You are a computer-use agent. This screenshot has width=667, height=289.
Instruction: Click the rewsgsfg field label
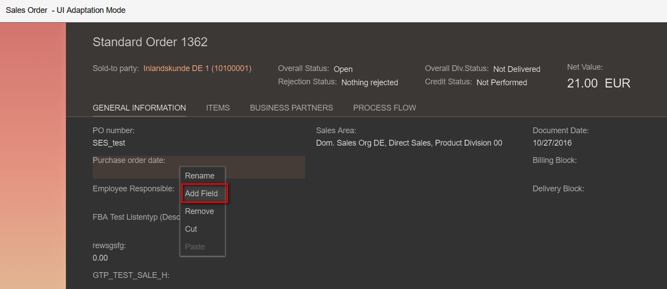pos(109,245)
